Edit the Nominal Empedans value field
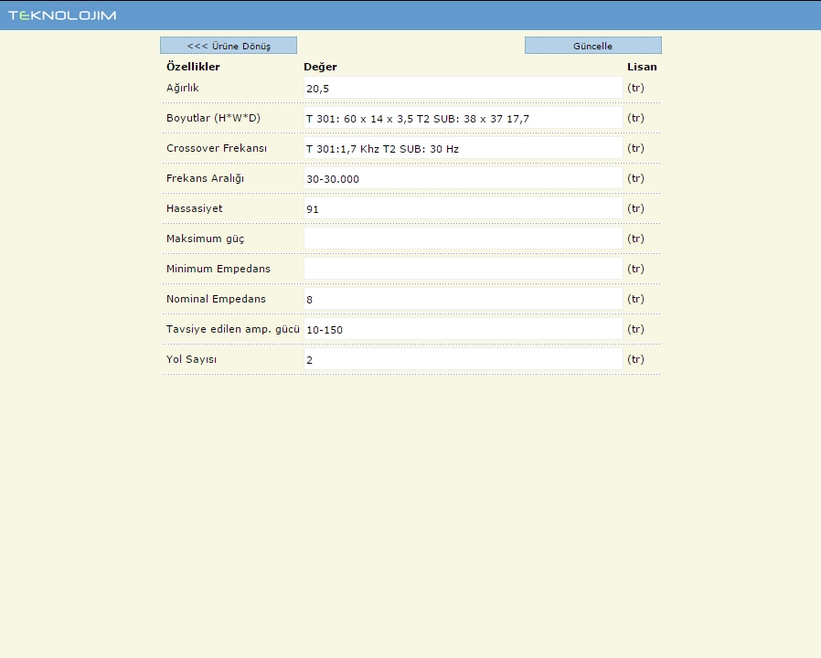Viewport: 821px width, 658px height. point(463,299)
